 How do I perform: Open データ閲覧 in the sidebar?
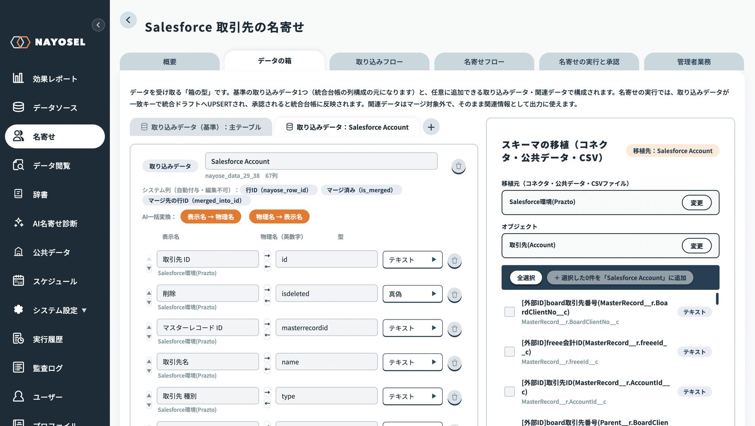(55, 165)
